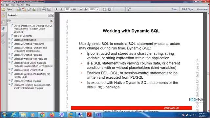Open Microsoft Teams from taskbar

(98, 115)
